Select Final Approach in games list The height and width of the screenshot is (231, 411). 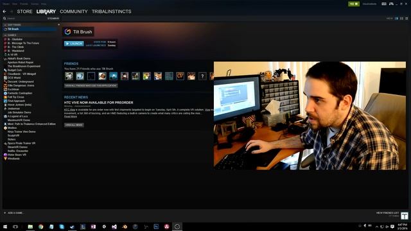(x=16, y=101)
